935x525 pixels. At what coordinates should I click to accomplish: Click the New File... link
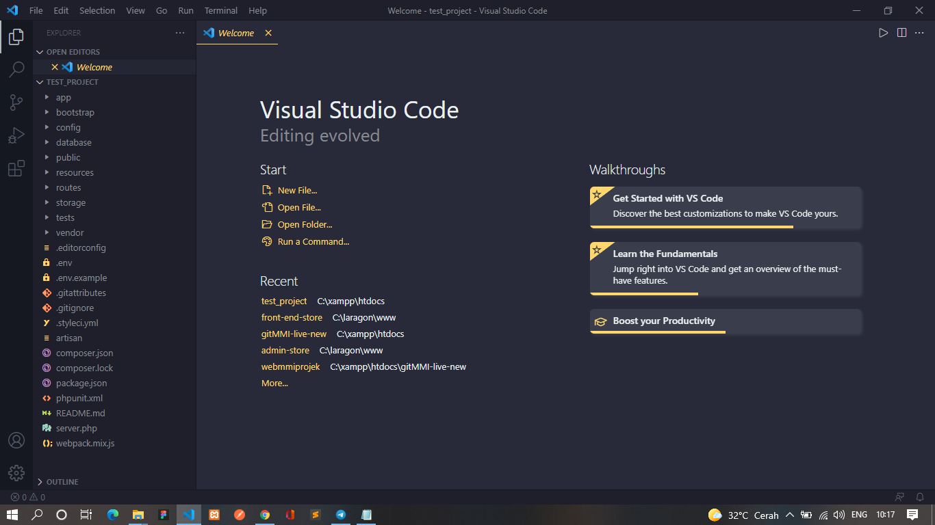pos(290,191)
